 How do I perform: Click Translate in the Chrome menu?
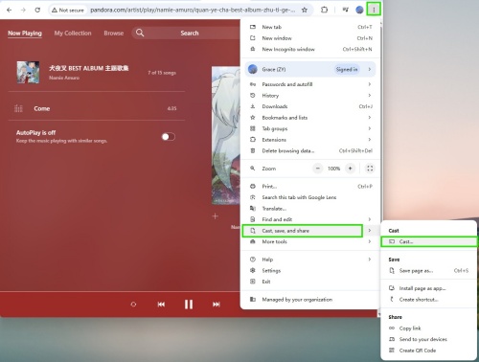click(310, 209)
